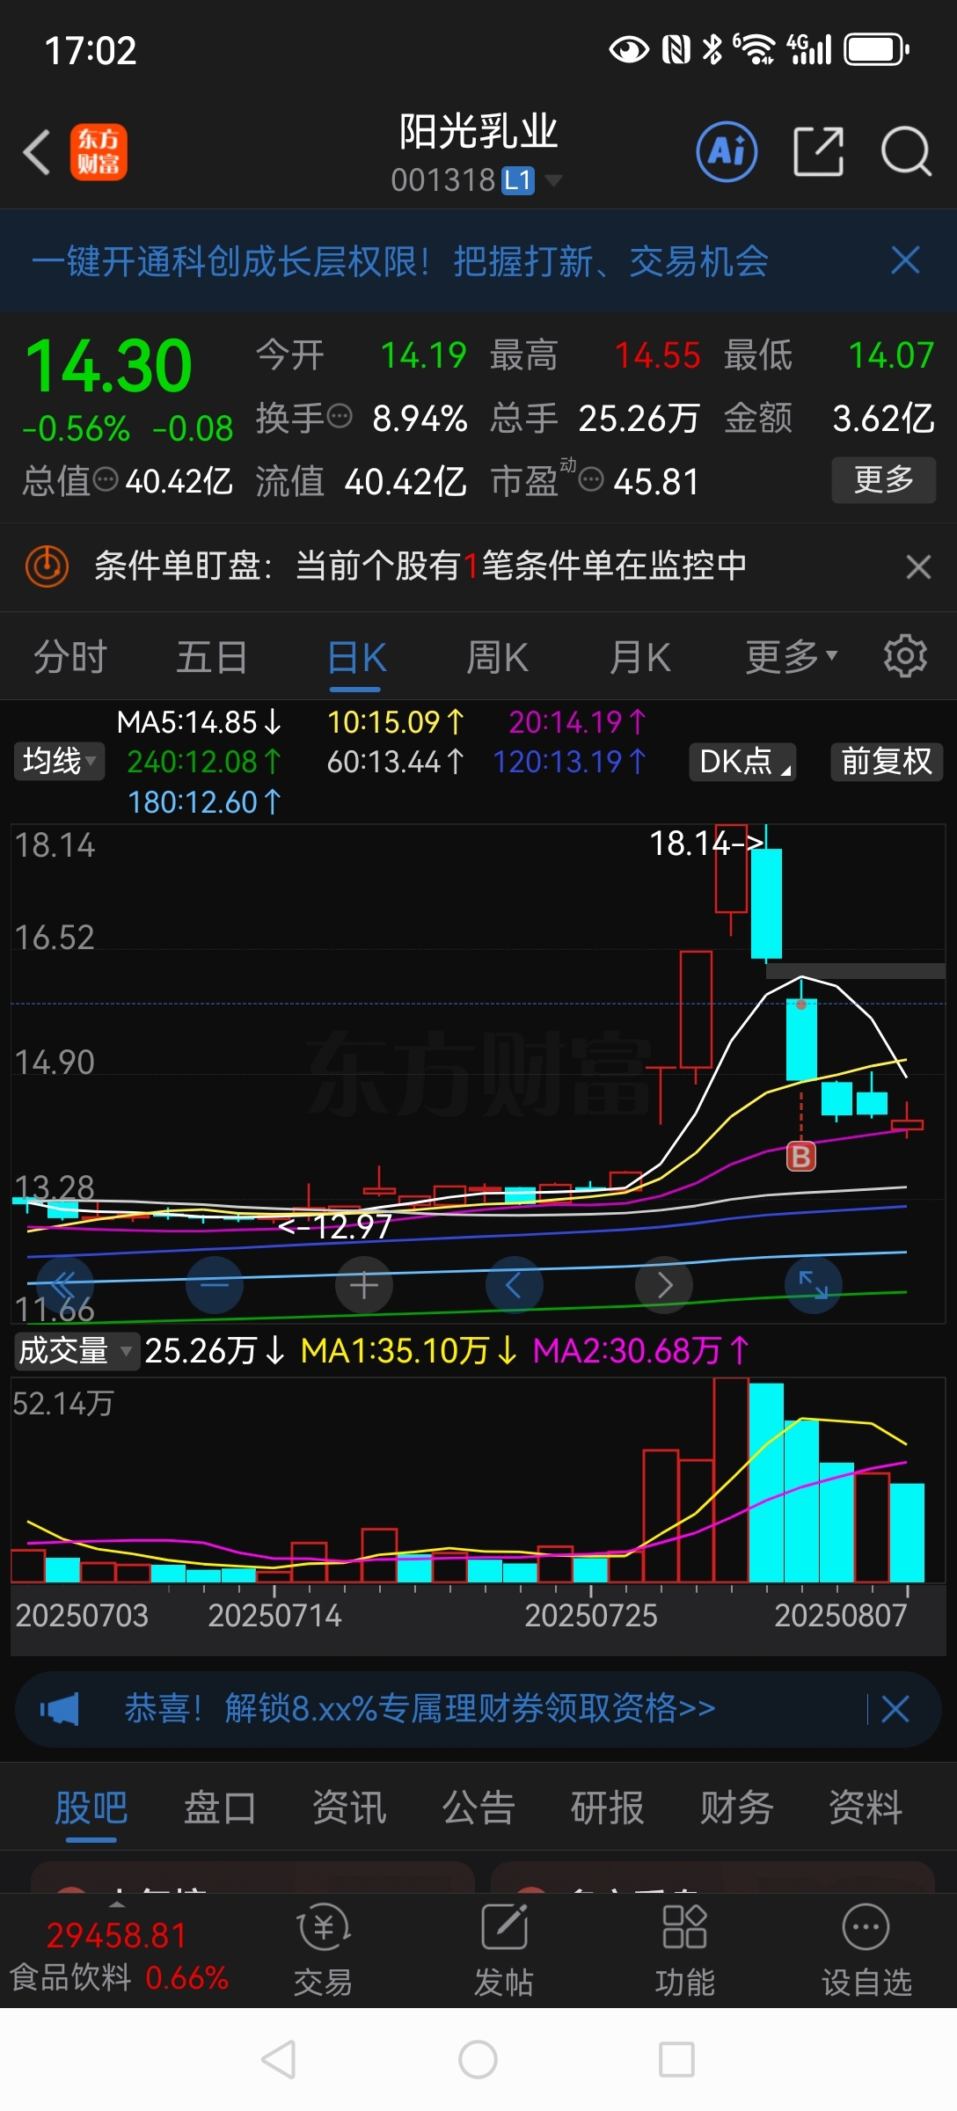This screenshot has width=957, height=2111.
Task: Switch to the 分时 chart tab
Action: point(69,657)
